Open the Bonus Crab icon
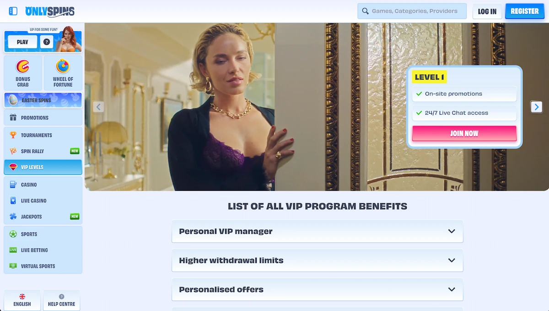This screenshot has width=549, height=311. 23,73
